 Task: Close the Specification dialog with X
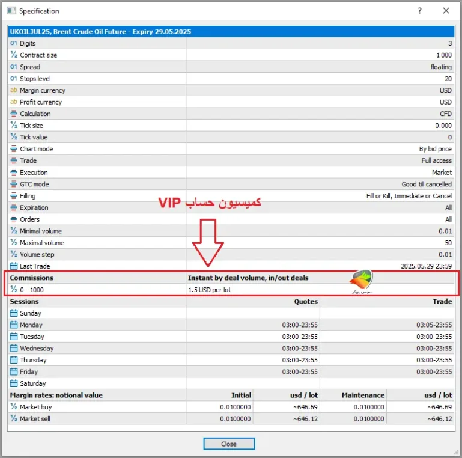(x=446, y=11)
